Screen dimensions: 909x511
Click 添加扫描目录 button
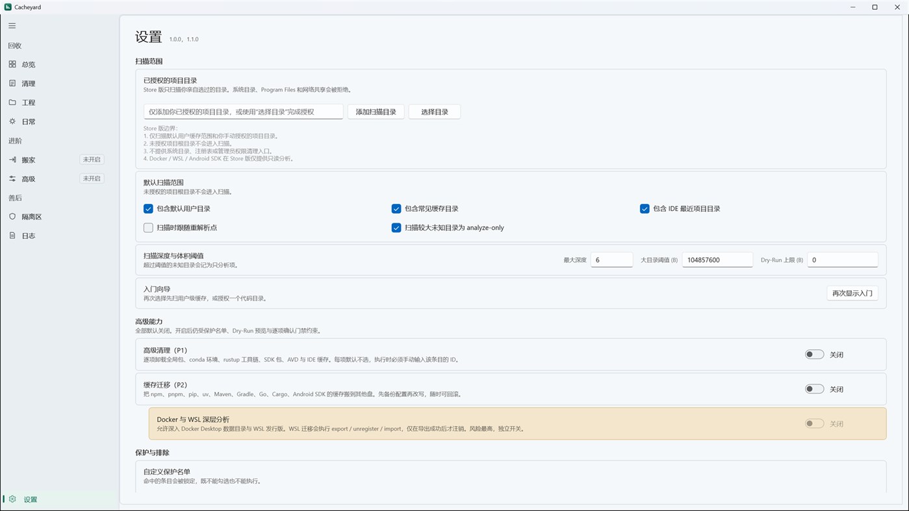coord(376,112)
